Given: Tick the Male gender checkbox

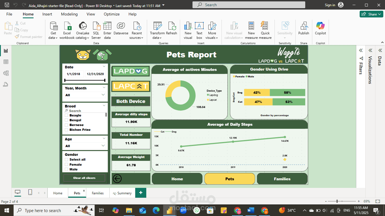Looking at the screenshot, I should point(67,169).
